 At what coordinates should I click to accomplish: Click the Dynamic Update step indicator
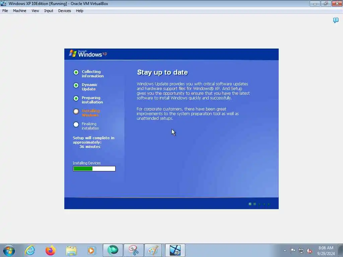tap(76, 85)
